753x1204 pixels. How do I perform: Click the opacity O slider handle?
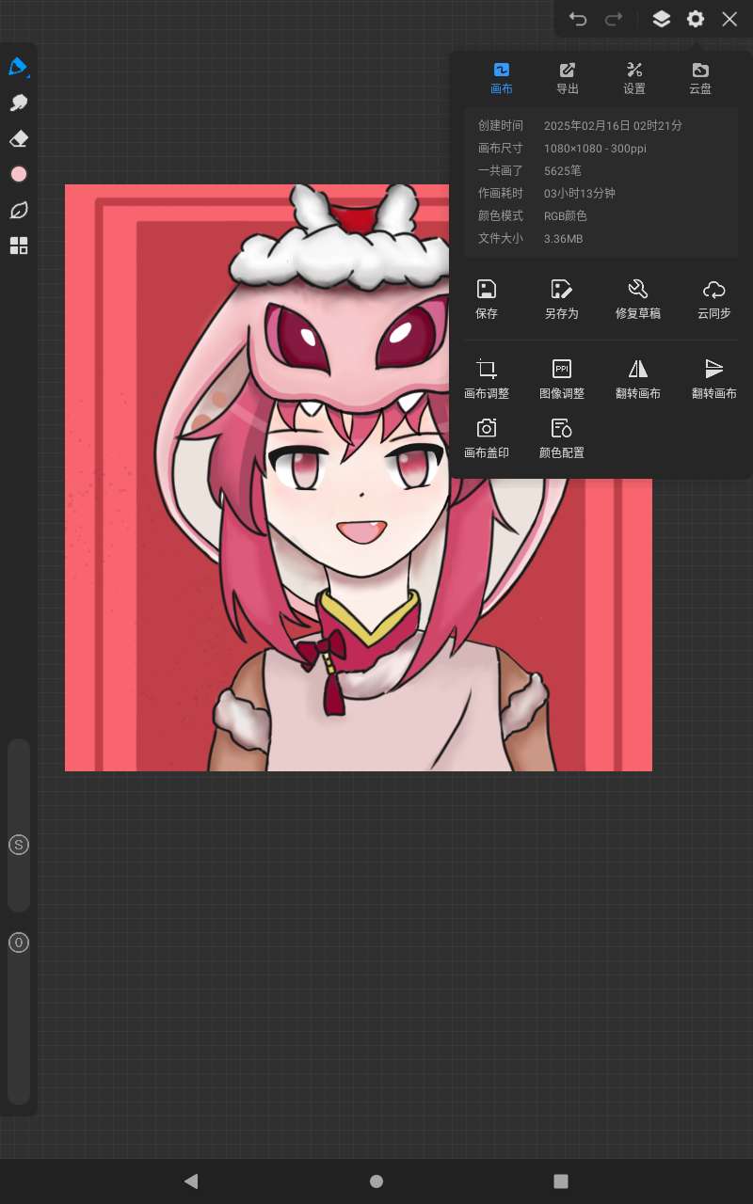tap(19, 943)
